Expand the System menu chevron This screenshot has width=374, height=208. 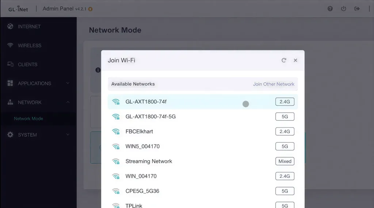pyautogui.click(x=68, y=134)
